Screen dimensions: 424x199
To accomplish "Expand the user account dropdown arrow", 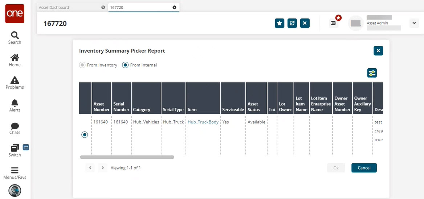I will 414,23.
